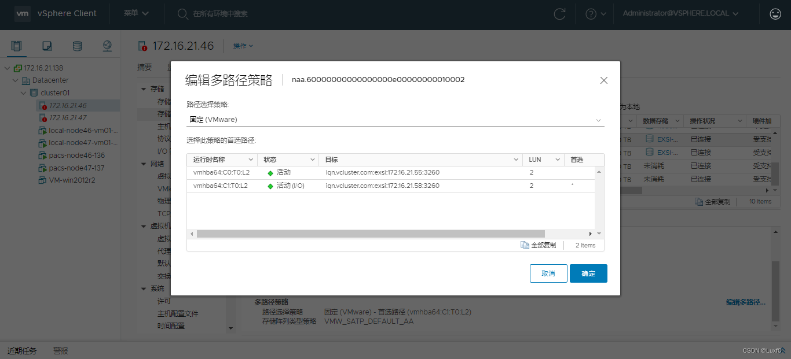Select path row vmhba64:C0:T0:L2

click(391, 173)
